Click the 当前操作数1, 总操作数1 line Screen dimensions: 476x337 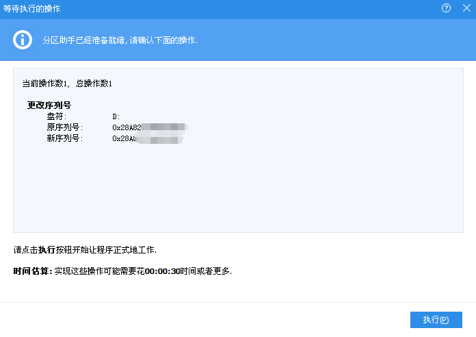[x=67, y=84]
